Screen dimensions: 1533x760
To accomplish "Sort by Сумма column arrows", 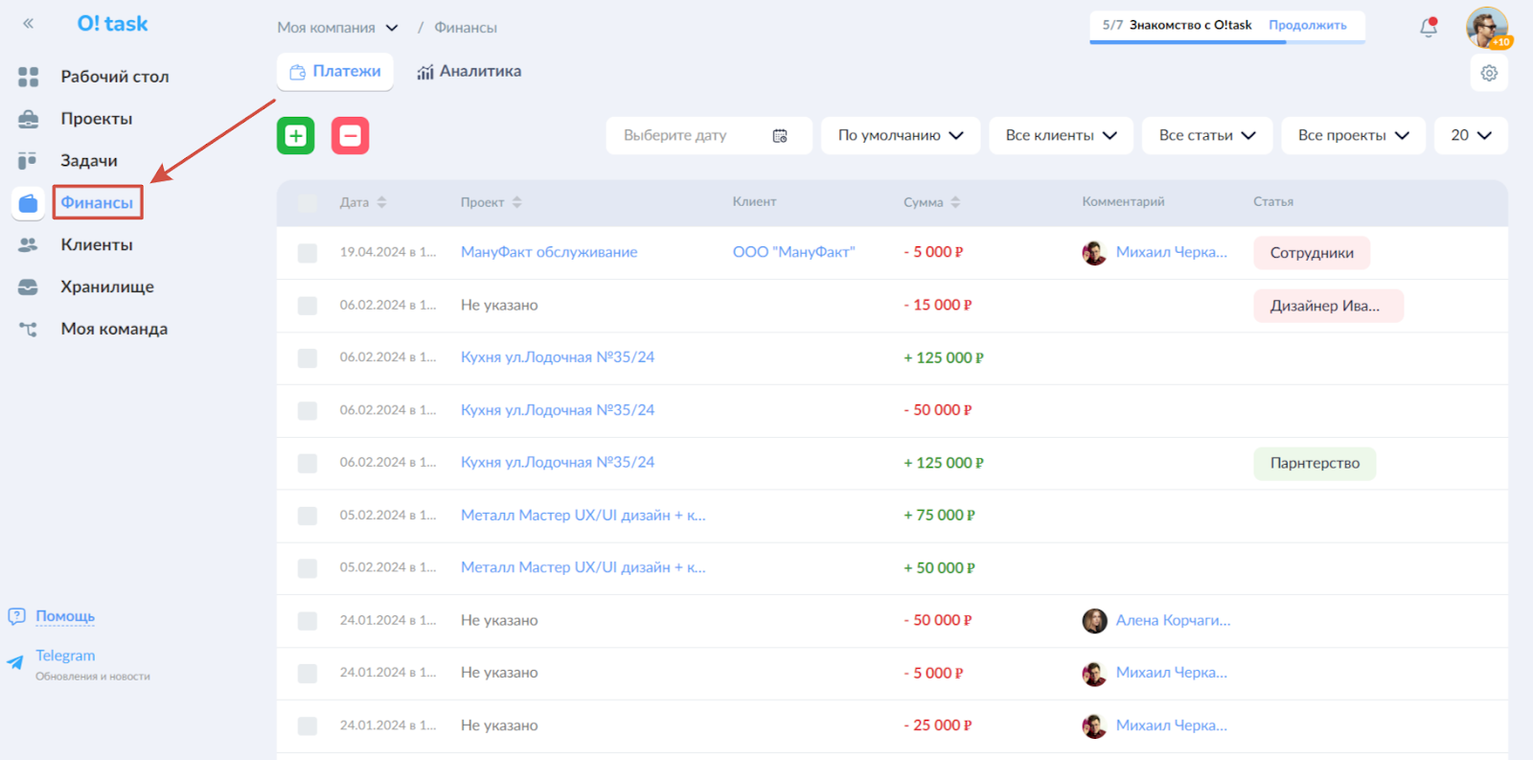I will (955, 202).
